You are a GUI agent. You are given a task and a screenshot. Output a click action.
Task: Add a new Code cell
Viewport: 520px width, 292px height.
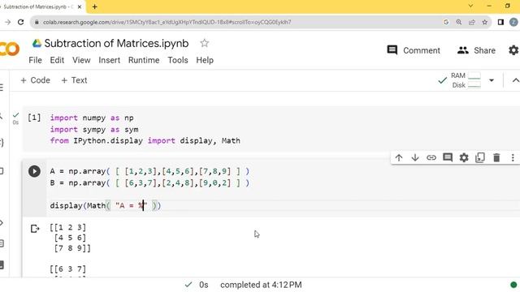[x=35, y=80]
